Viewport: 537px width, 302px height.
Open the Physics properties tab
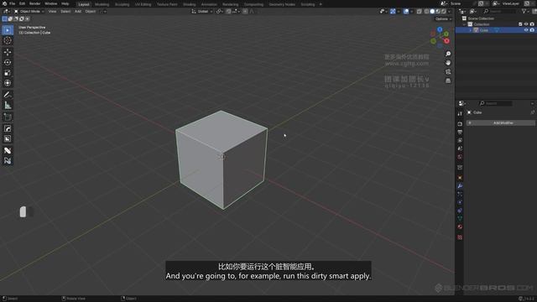click(x=460, y=202)
